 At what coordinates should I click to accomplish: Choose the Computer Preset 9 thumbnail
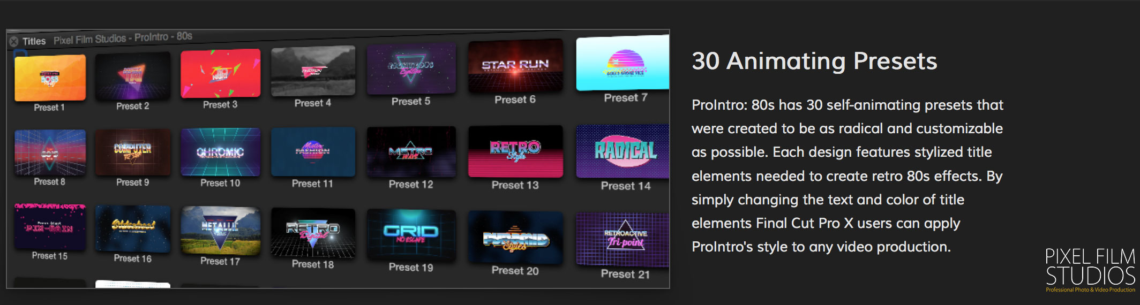pyautogui.click(x=133, y=152)
